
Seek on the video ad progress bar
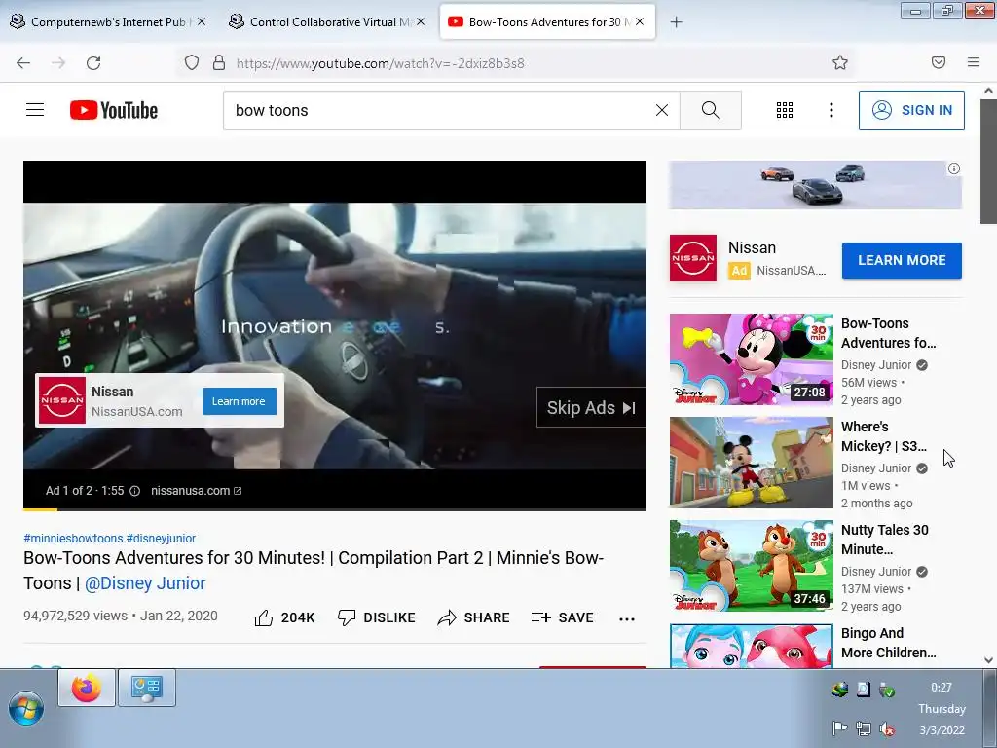(x=335, y=508)
